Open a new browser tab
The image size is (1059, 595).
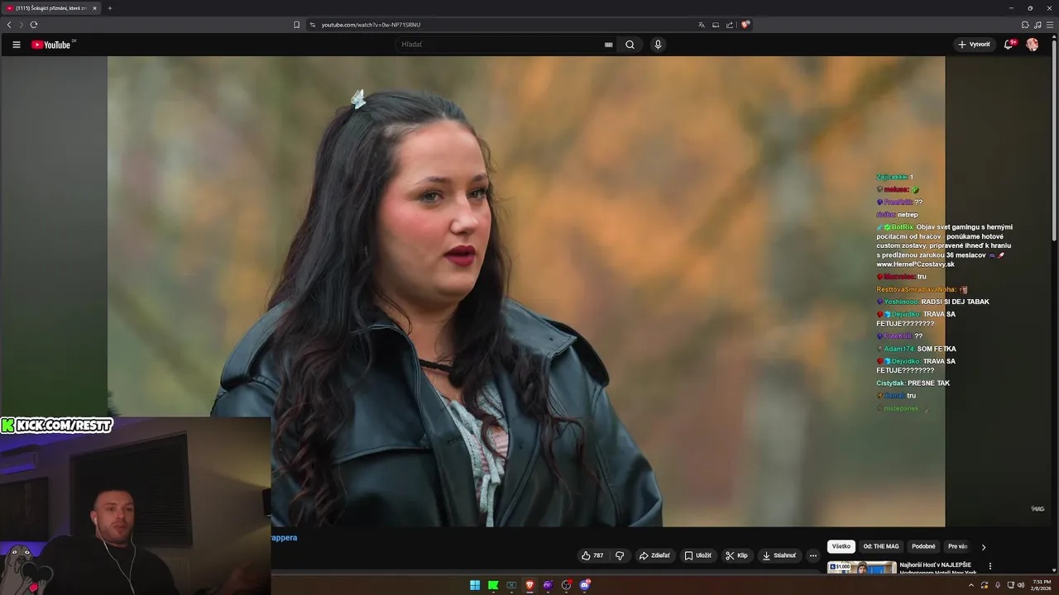110,8
